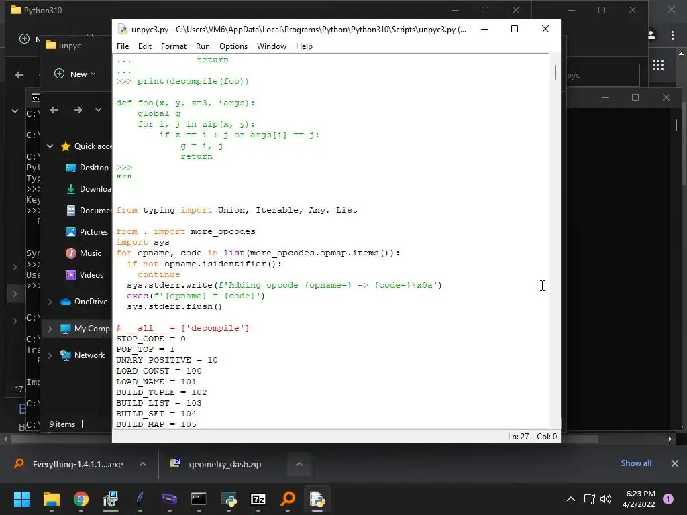Open Windows Start menu
Image resolution: width=687 pixels, height=515 pixels.
(x=21, y=499)
